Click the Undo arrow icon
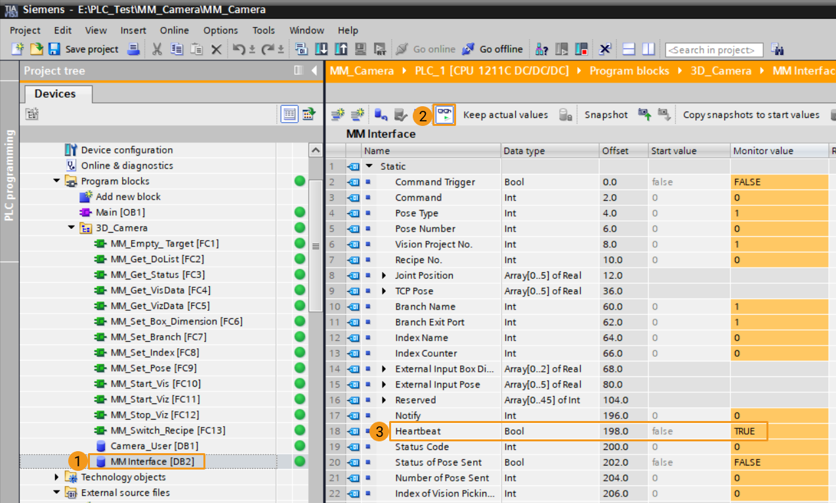The height and width of the screenshot is (503, 836). [x=240, y=49]
